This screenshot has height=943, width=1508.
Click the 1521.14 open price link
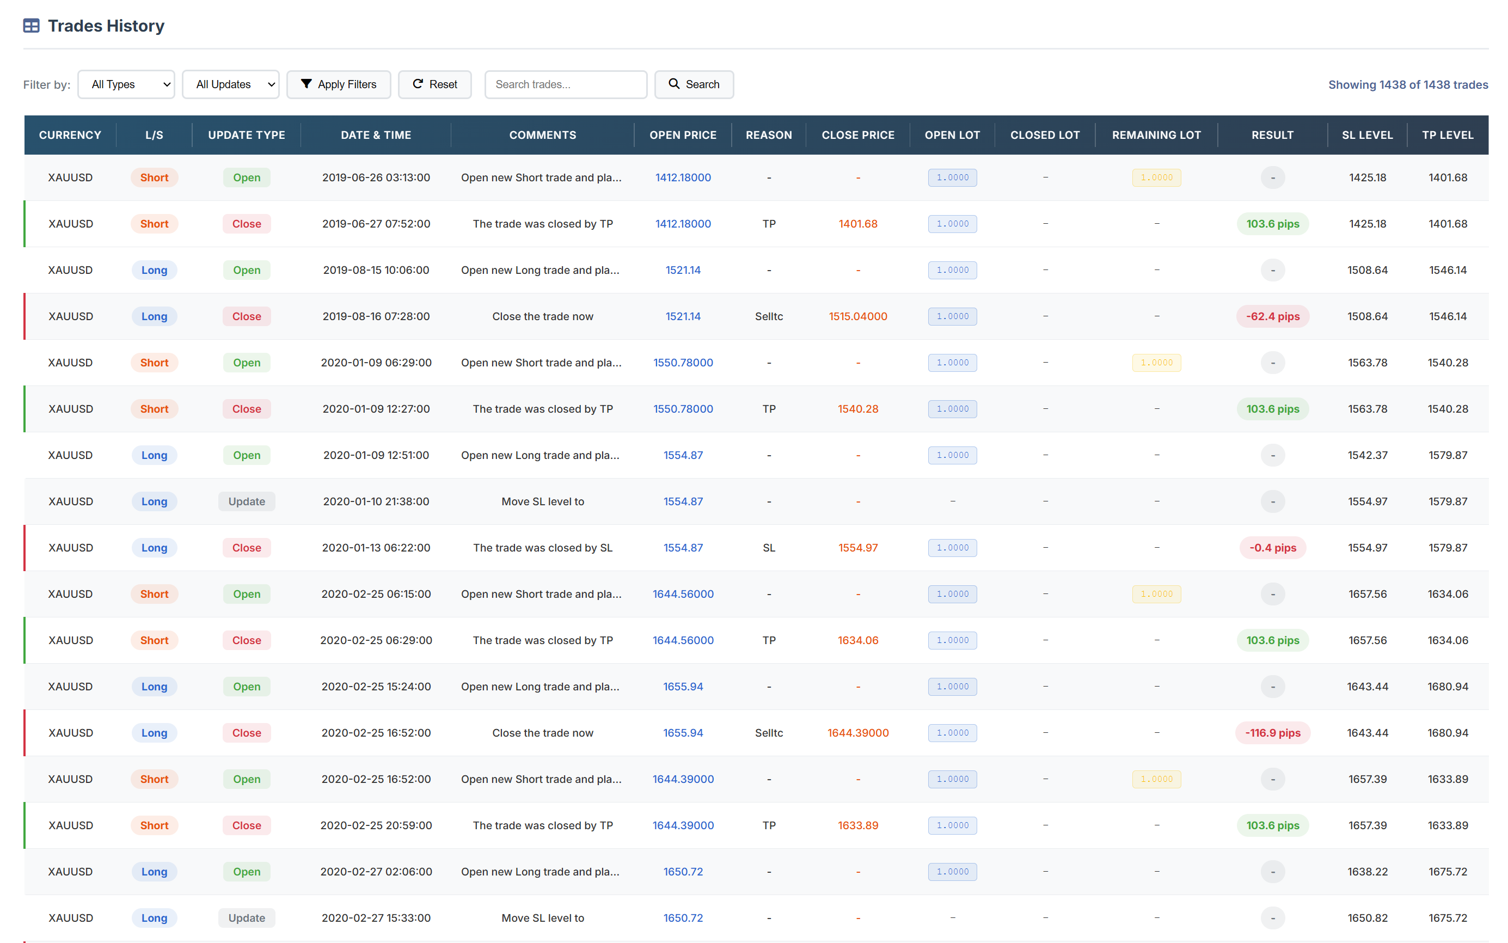point(683,270)
